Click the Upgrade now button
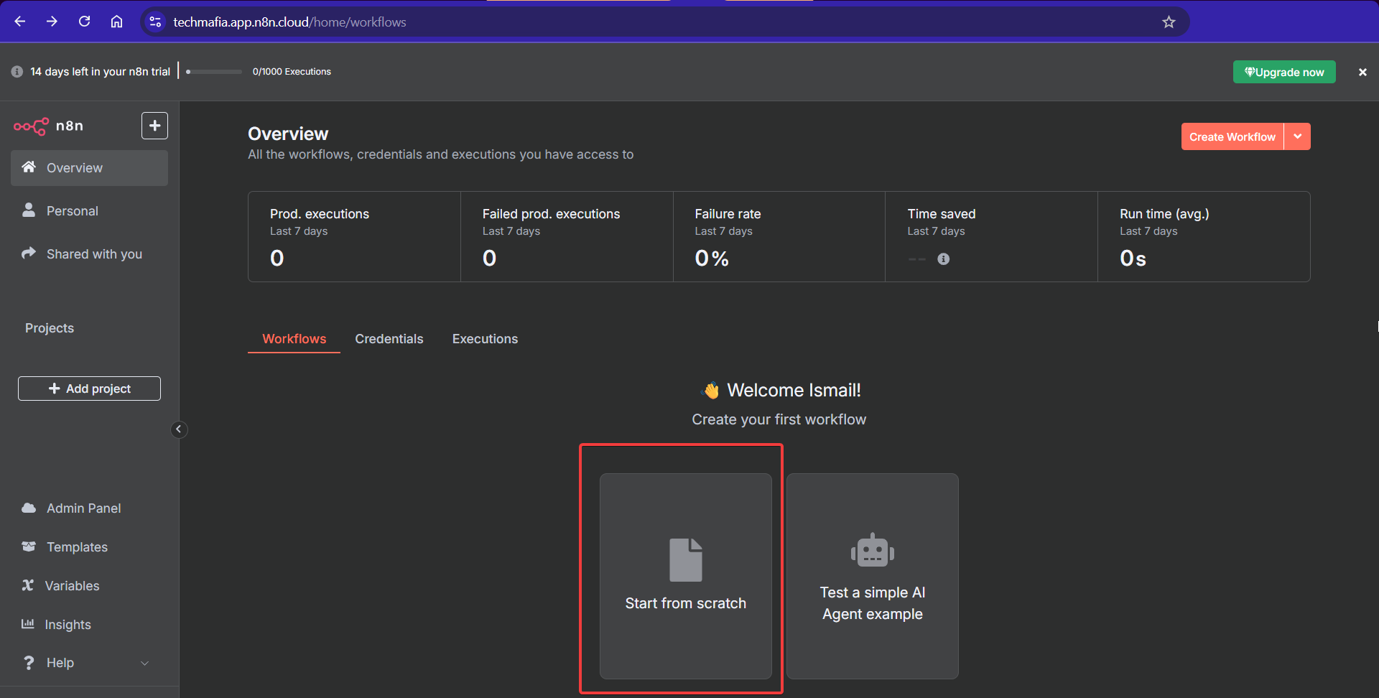This screenshot has width=1379, height=698. (x=1284, y=72)
